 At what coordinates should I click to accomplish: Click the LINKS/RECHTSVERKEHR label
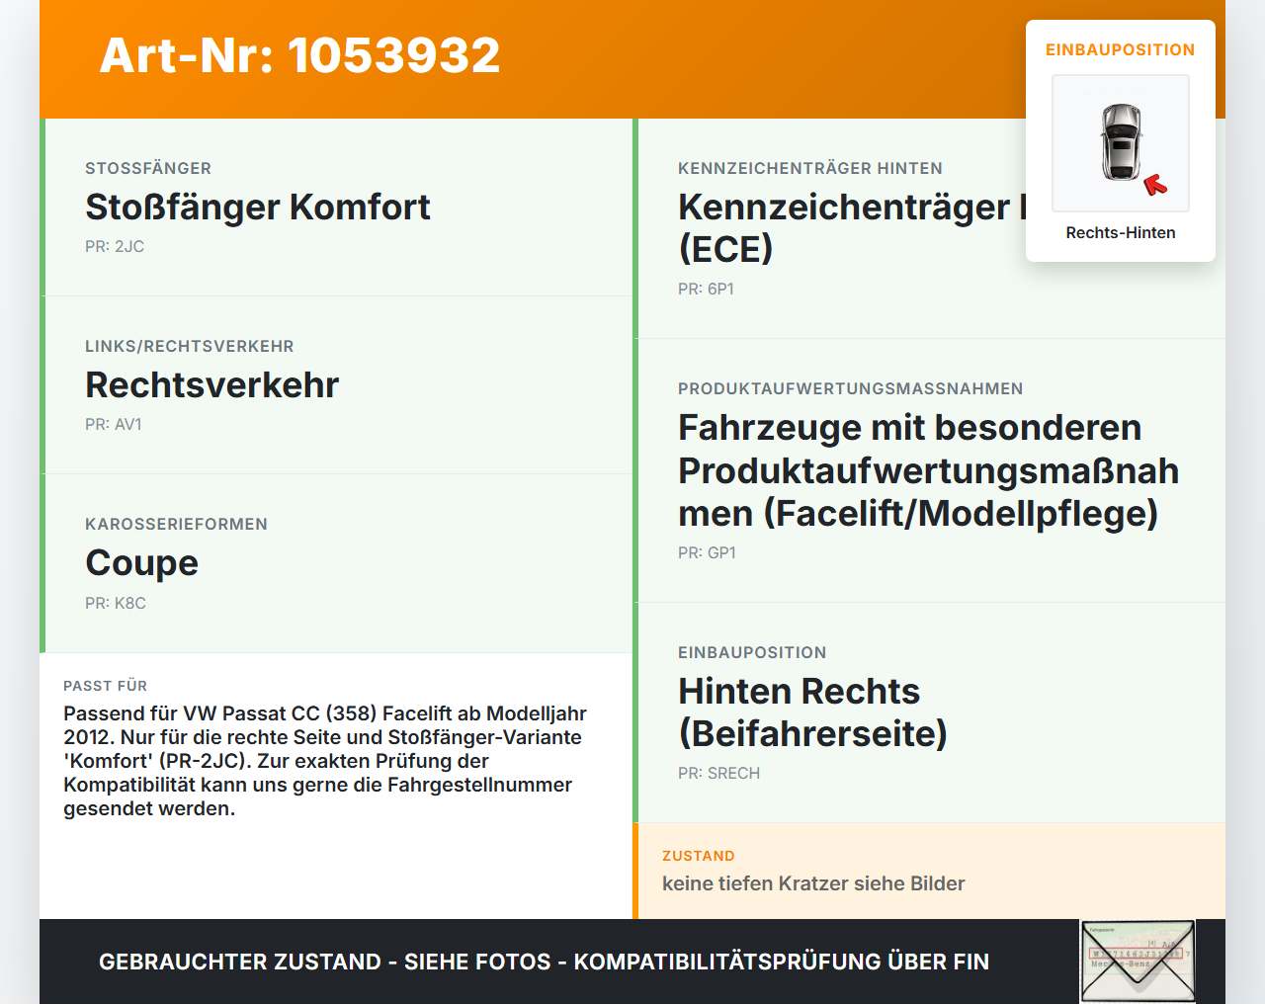click(190, 347)
